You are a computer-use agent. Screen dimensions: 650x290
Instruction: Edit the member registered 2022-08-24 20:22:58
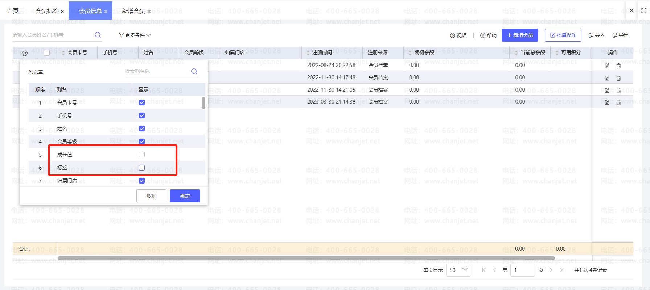[607, 66]
